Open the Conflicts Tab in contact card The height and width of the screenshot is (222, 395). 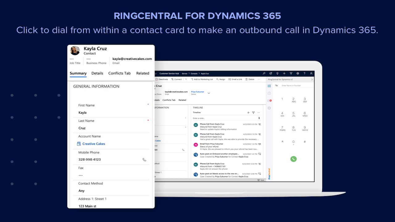pos(119,73)
